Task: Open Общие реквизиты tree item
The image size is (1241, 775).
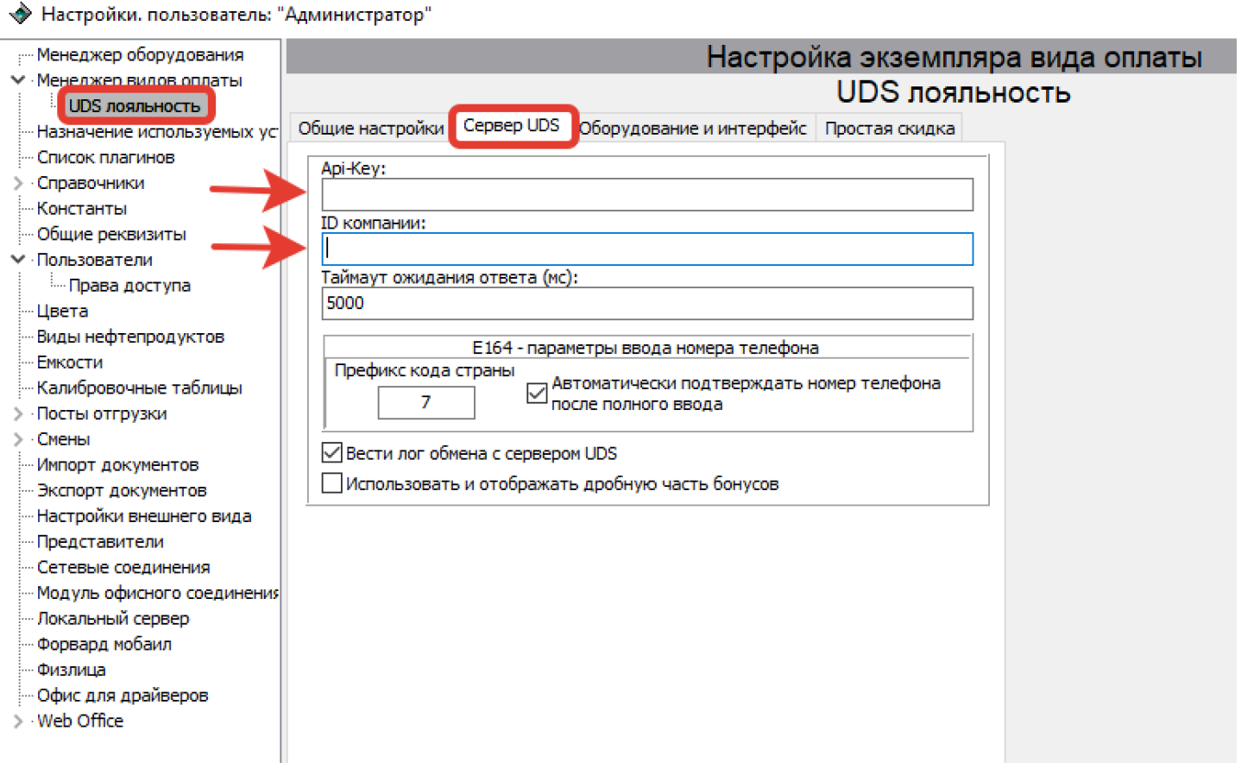Action: coord(111,235)
